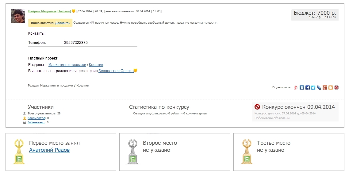Viewport: 349px width, 173px height.
Task: Click the Ваша заметка: label
Action: (43, 23)
